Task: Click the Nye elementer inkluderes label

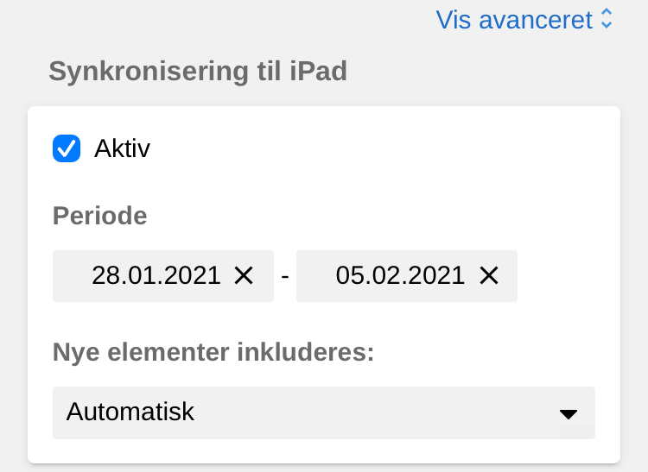Action: (x=213, y=353)
